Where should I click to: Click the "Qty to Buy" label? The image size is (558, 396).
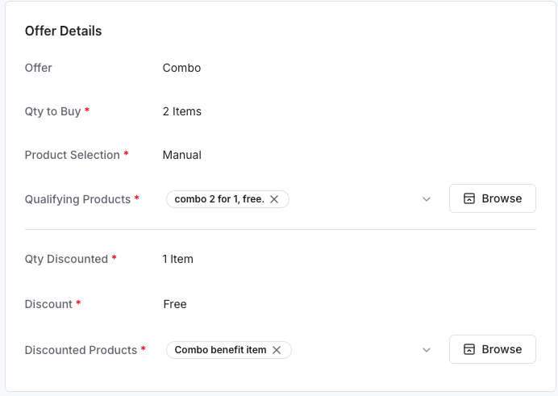click(x=53, y=111)
